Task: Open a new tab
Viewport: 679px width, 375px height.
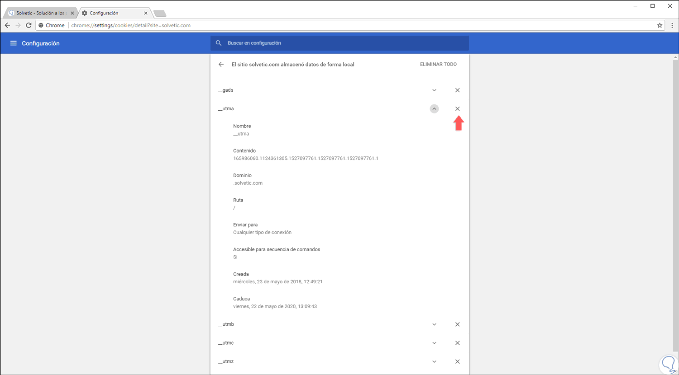Action: (x=160, y=14)
